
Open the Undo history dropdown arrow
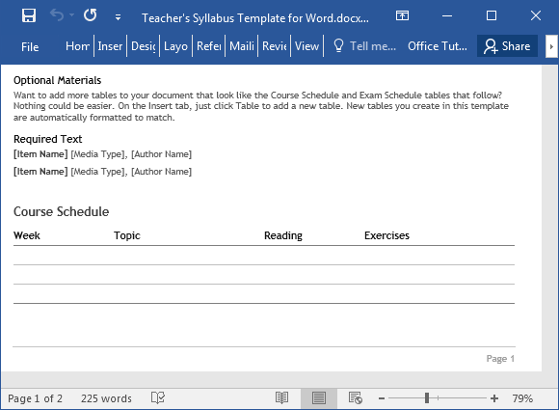71,15
